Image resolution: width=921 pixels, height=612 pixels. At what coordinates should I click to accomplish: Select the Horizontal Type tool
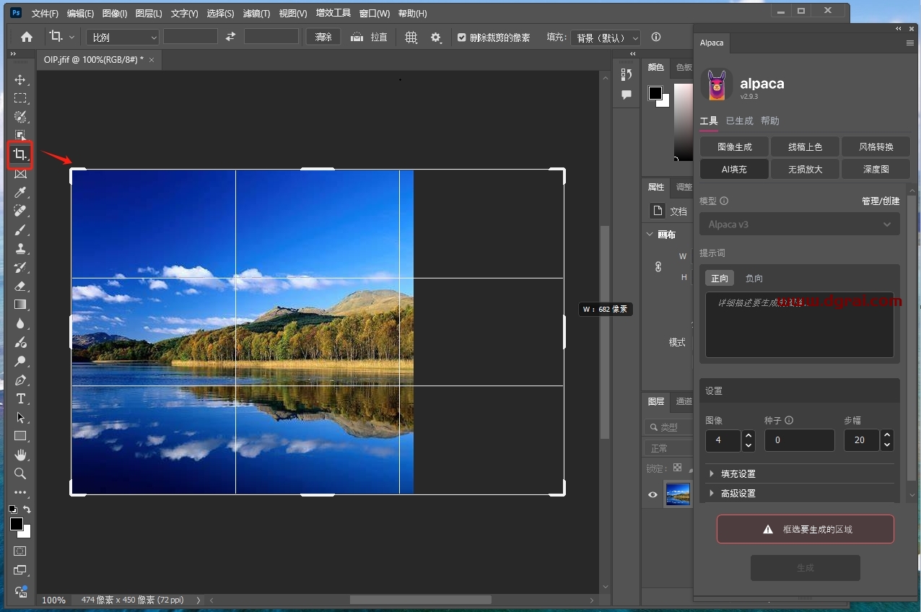coord(20,398)
